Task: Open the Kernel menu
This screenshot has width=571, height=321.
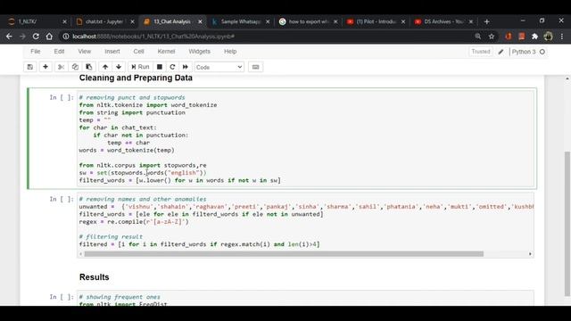Action: coord(166,52)
